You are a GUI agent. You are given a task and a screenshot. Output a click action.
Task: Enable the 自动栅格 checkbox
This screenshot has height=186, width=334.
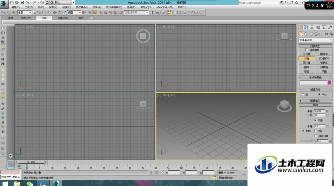[307, 50]
